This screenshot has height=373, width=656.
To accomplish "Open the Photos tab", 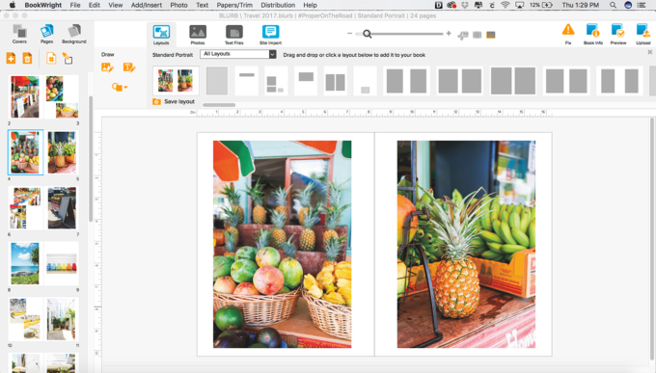I will tap(198, 35).
